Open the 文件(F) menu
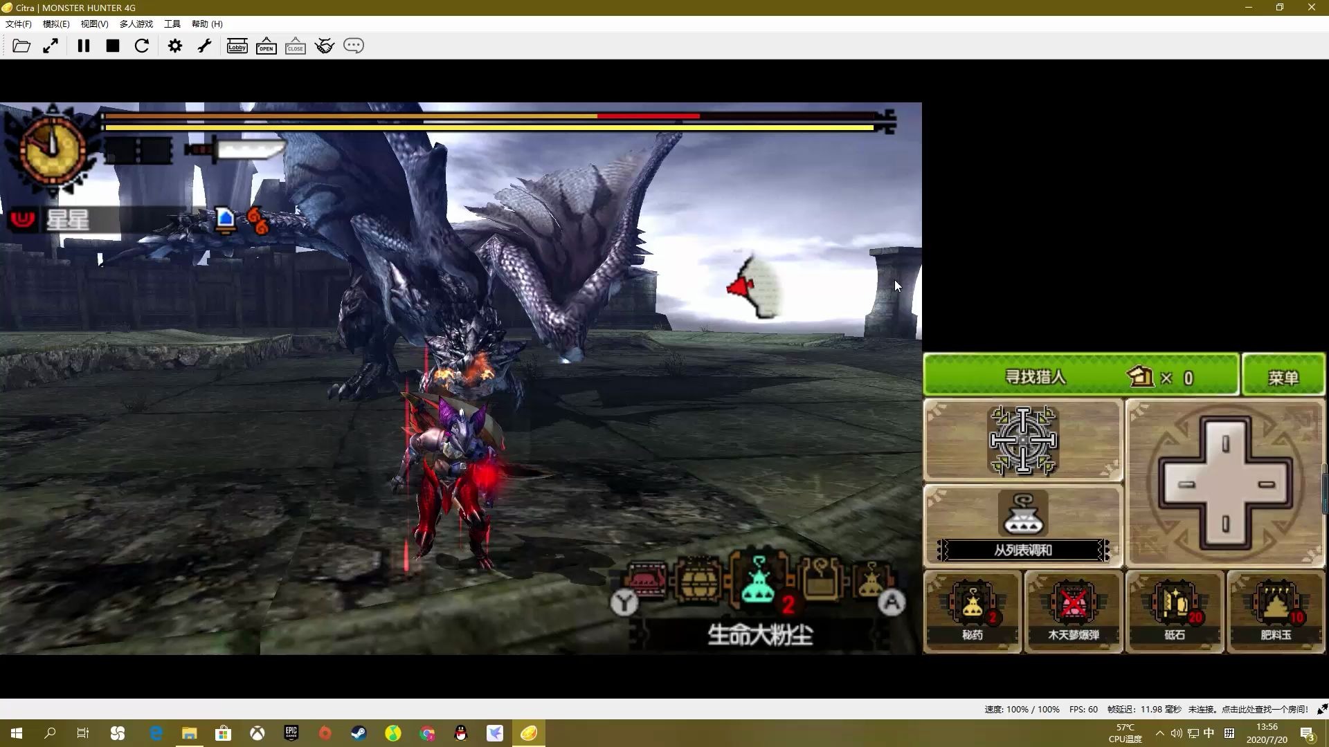 [19, 24]
